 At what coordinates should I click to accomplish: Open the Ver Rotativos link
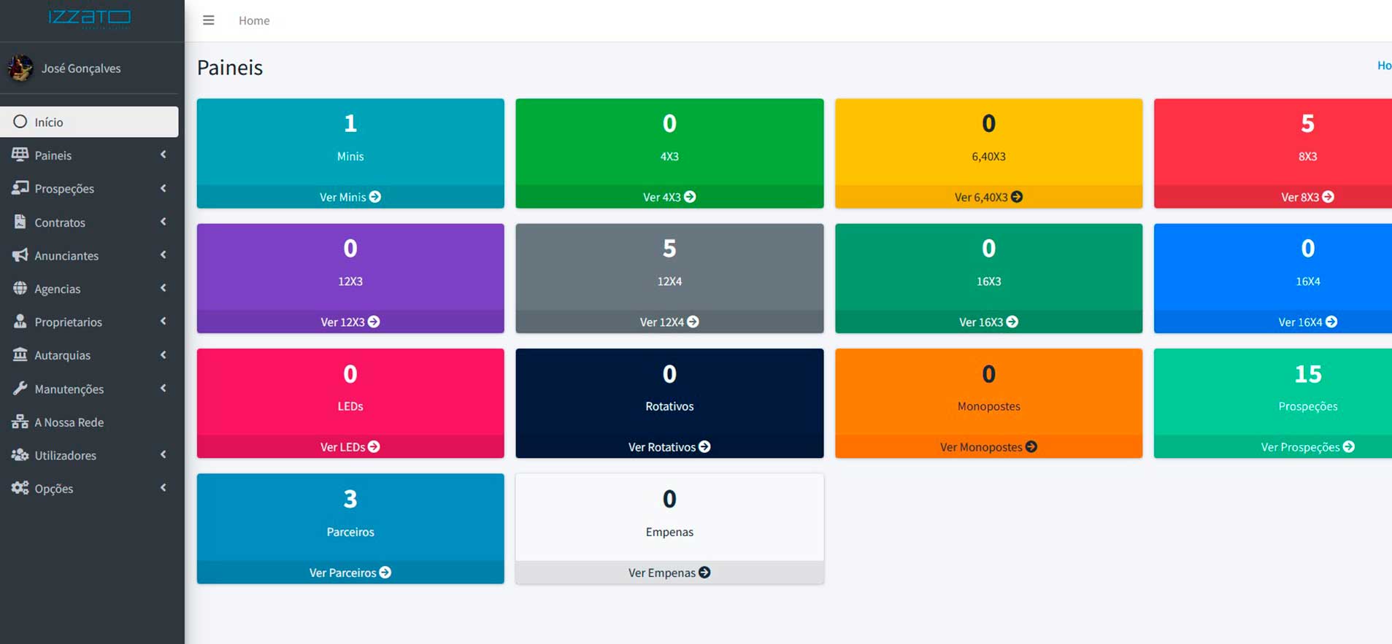coord(669,447)
